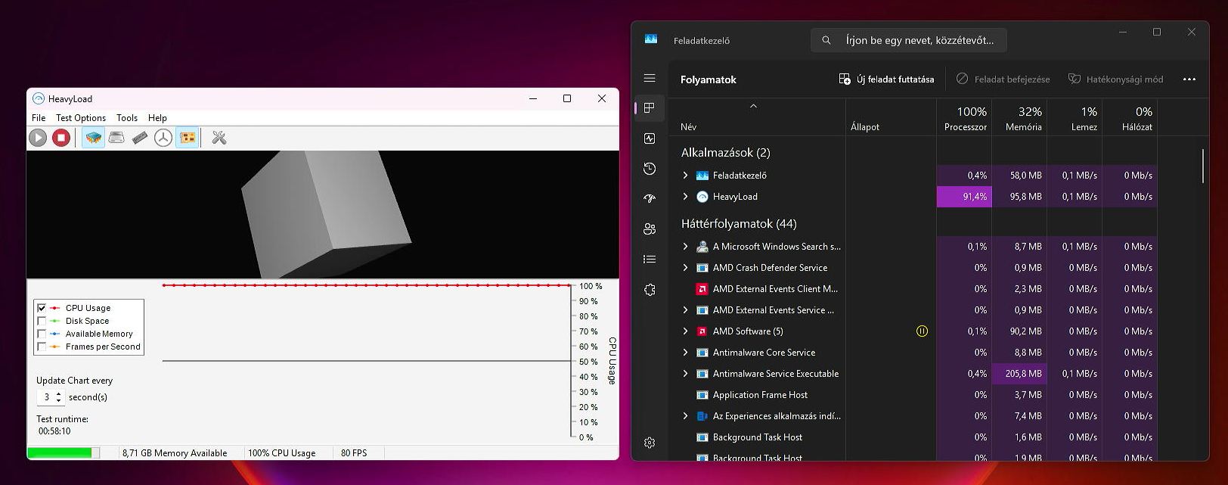Open Task Manager settings gear
This screenshot has width=1228, height=485.
(650, 443)
